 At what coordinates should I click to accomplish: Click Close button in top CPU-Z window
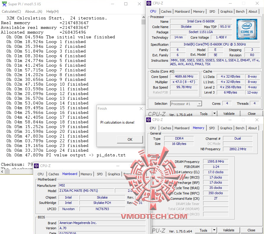tap(252, 114)
